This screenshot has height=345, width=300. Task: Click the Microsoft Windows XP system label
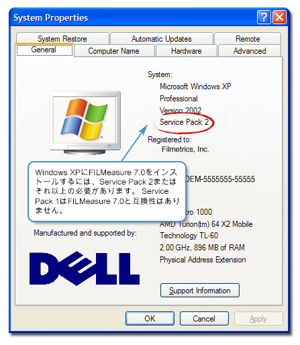(x=195, y=87)
